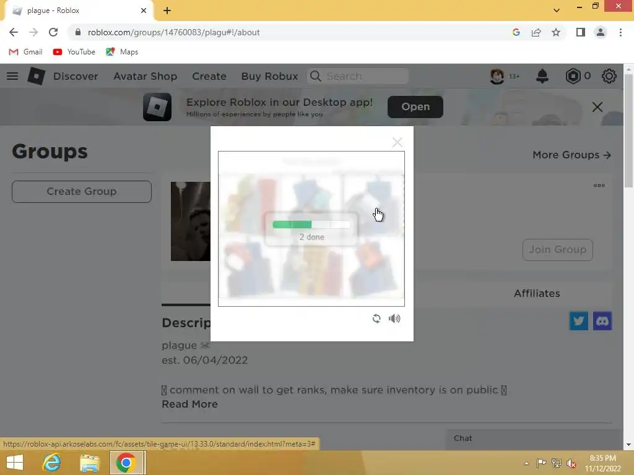Screen dimensions: 634x475
Task: Open the Buy Robux page
Action: tap(269, 76)
